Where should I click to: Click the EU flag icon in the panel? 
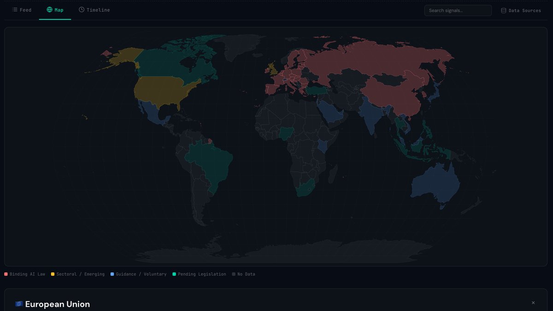point(18,303)
